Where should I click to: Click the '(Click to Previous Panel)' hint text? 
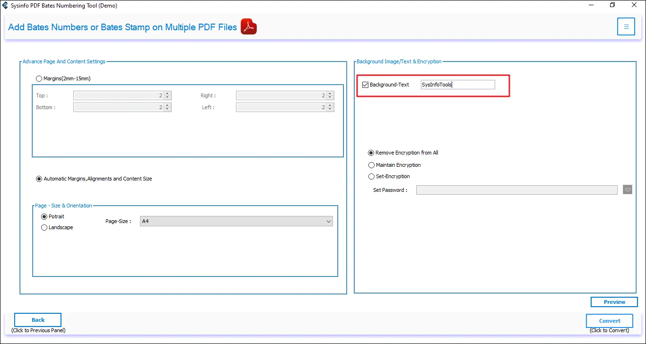point(38,330)
